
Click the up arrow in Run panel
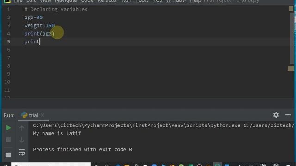[x=22, y=128]
